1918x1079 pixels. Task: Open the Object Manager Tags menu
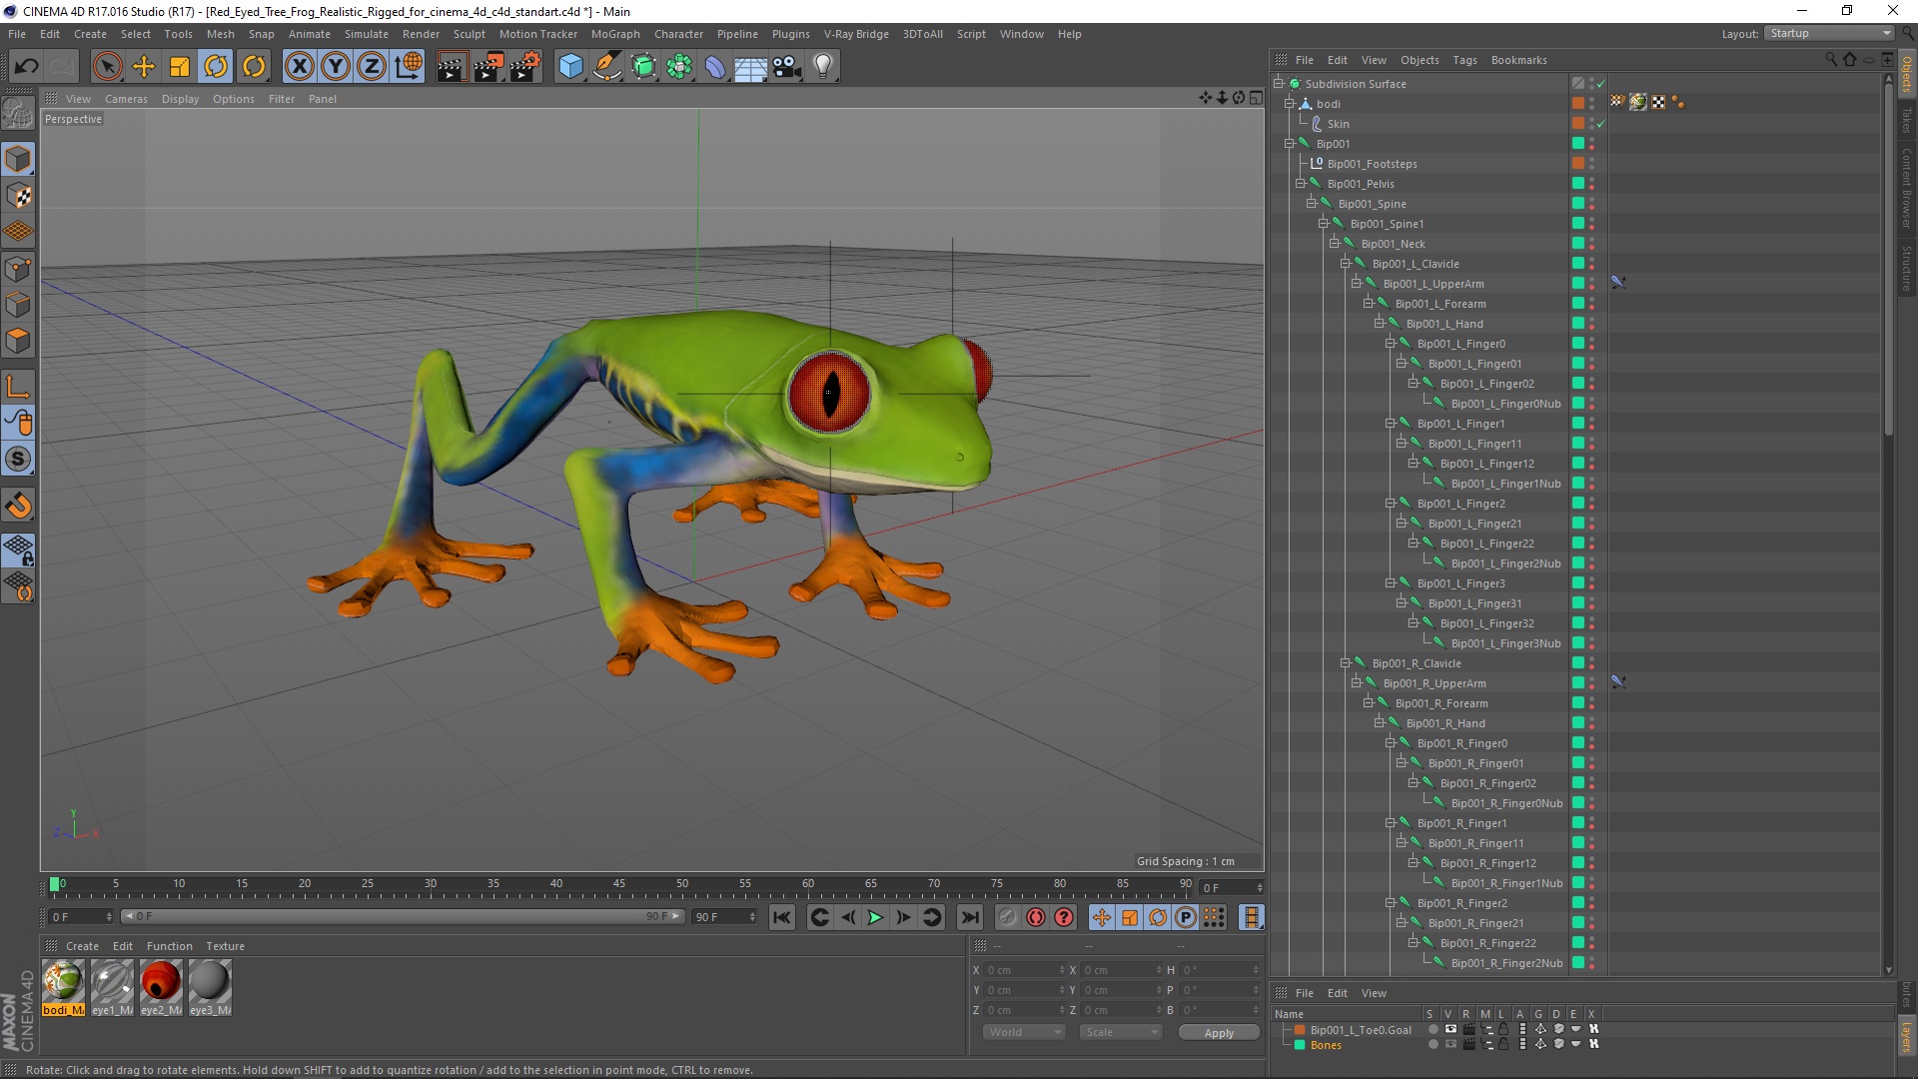point(1464,60)
